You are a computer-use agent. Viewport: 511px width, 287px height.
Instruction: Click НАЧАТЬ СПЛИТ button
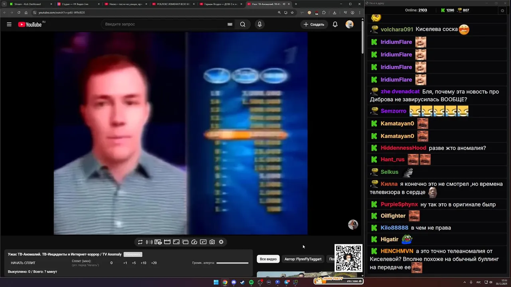[23, 263]
